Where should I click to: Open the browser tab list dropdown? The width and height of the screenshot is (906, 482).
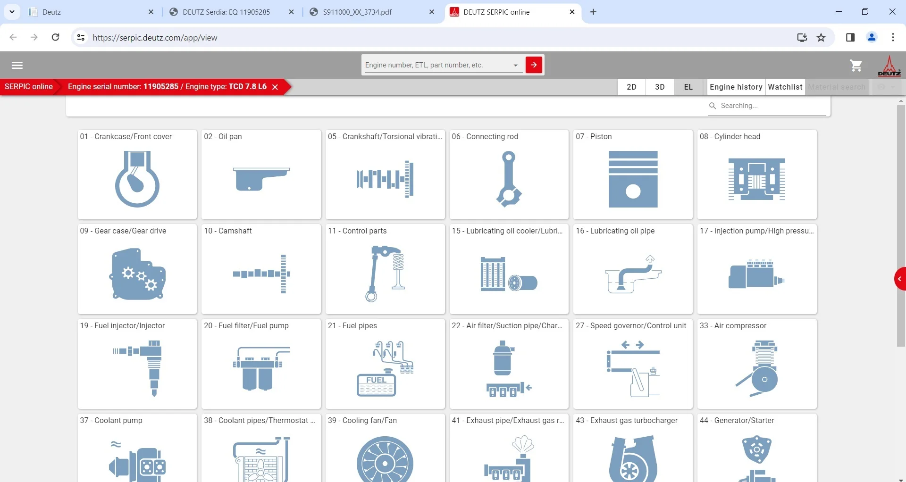12,12
